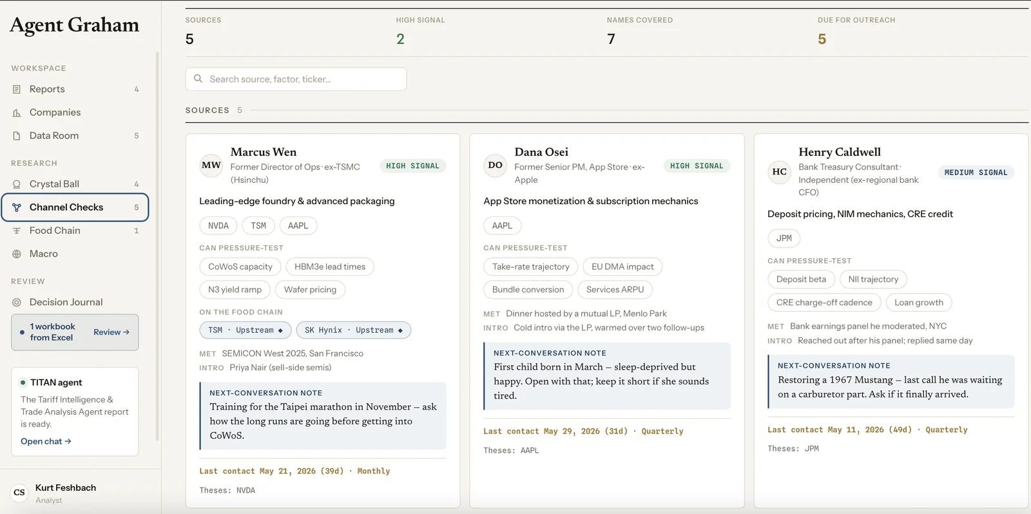1031x514 pixels.
Task: Open Food Chain sidebar item
Action: pyautogui.click(x=75, y=231)
